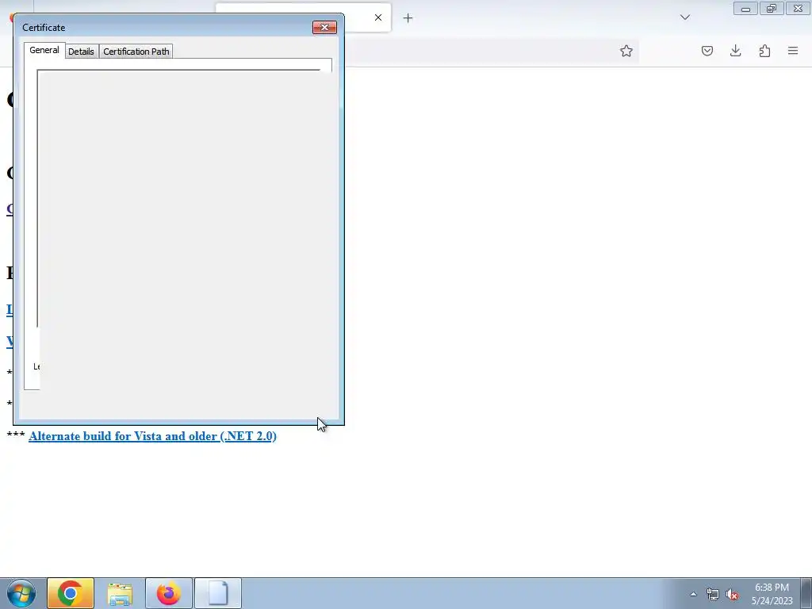The height and width of the screenshot is (609, 812).
Task: Close the Certificate dialog
Action: coord(324,28)
